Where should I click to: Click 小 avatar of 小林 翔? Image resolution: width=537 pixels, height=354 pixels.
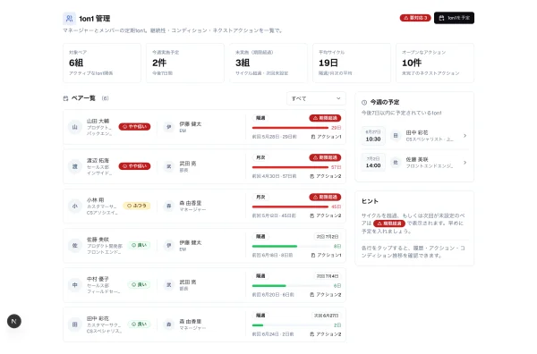74,206
